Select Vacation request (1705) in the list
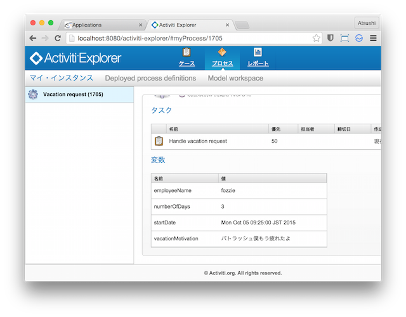Screen dimensions: 406x317 pos(74,94)
